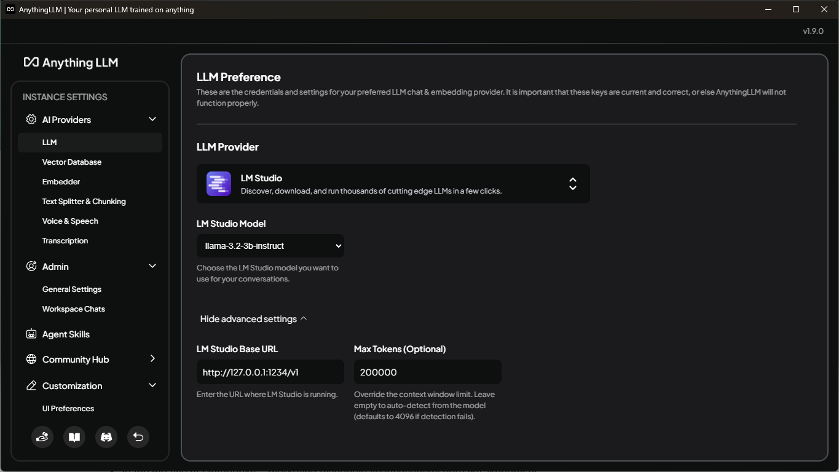Screen dimensions: 839x472
Task: Click the Agent Skills robot icon
Action: point(31,334)
